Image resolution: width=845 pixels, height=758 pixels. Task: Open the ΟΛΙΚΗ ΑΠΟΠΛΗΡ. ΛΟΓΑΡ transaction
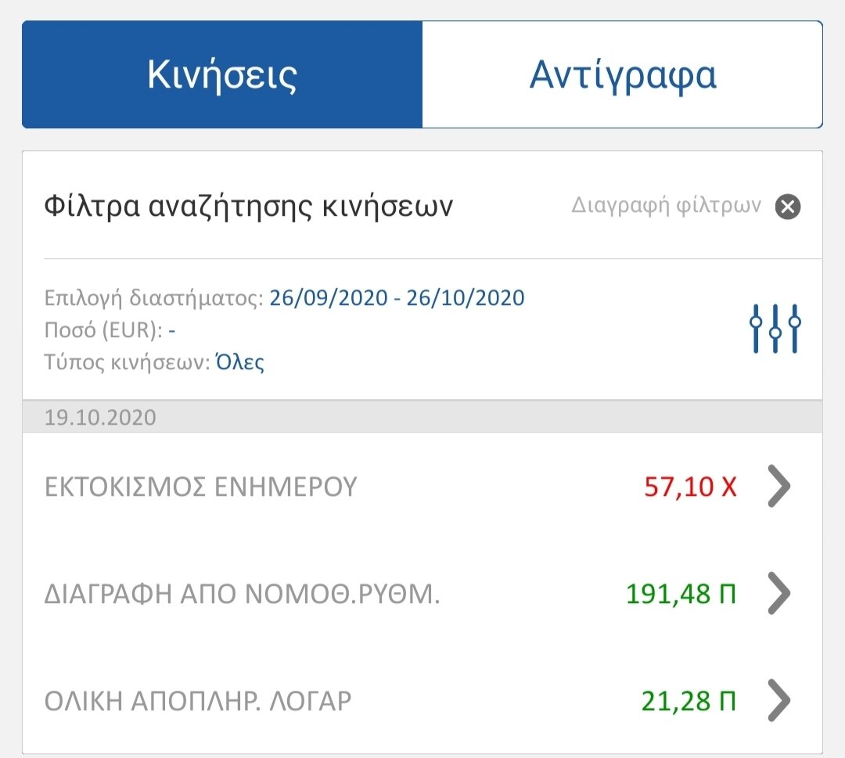422,700
